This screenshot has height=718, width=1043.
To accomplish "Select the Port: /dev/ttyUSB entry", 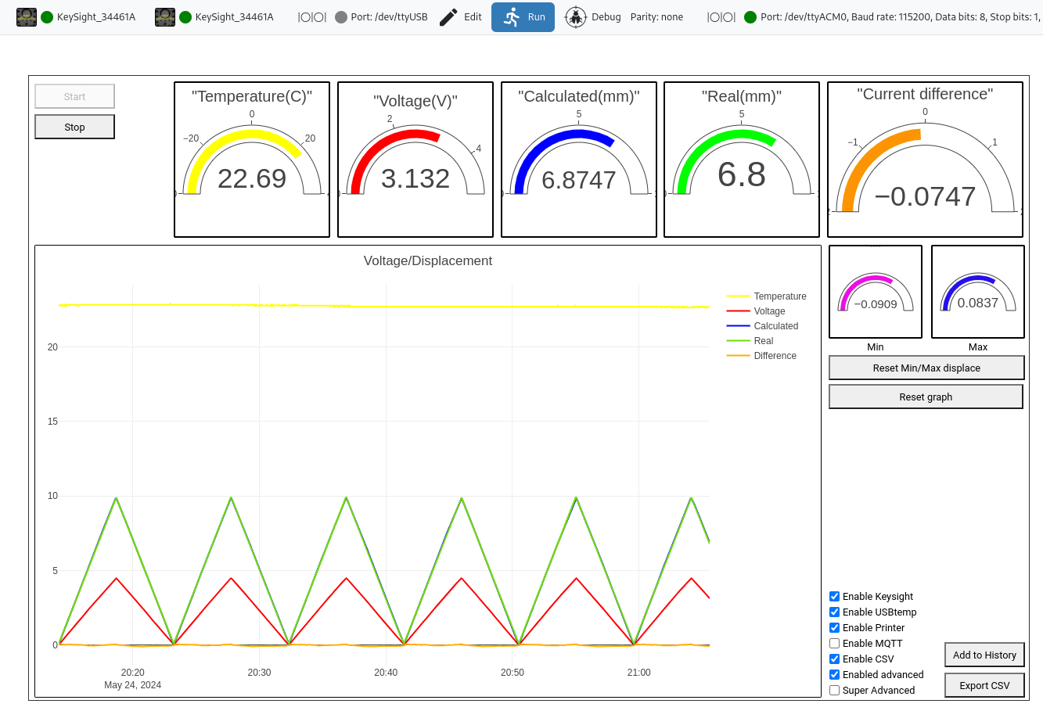I will point(390,17).
